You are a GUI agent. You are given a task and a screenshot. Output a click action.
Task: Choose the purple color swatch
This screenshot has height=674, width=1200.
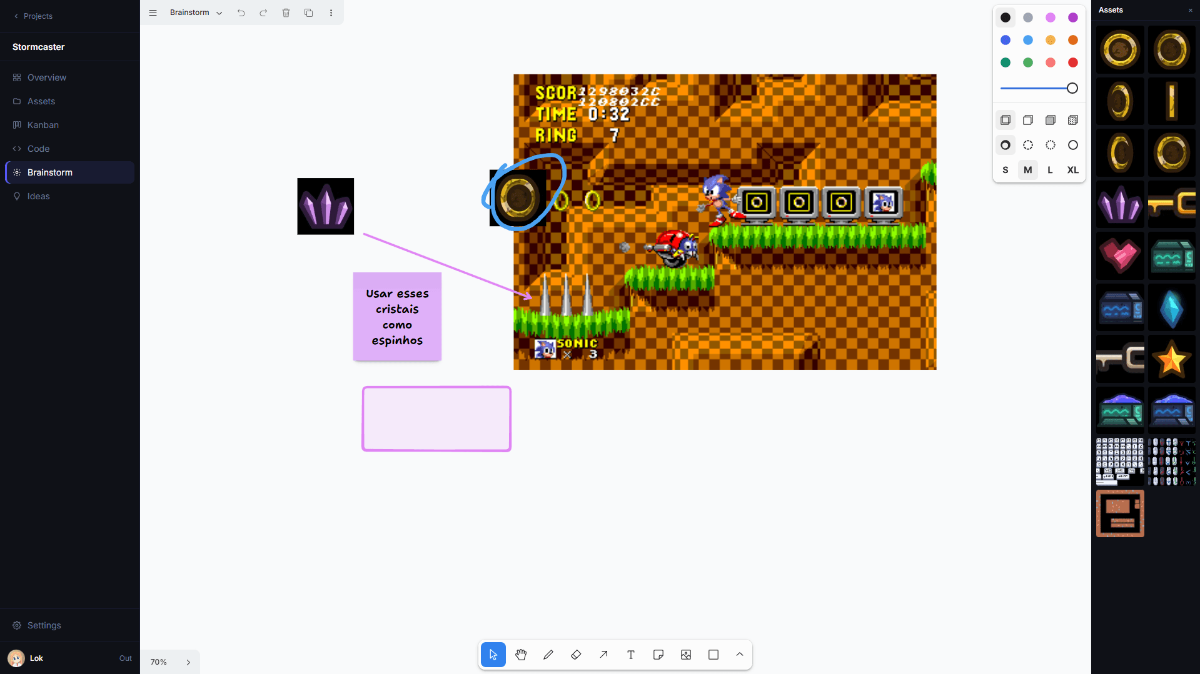pos(1073,17)
